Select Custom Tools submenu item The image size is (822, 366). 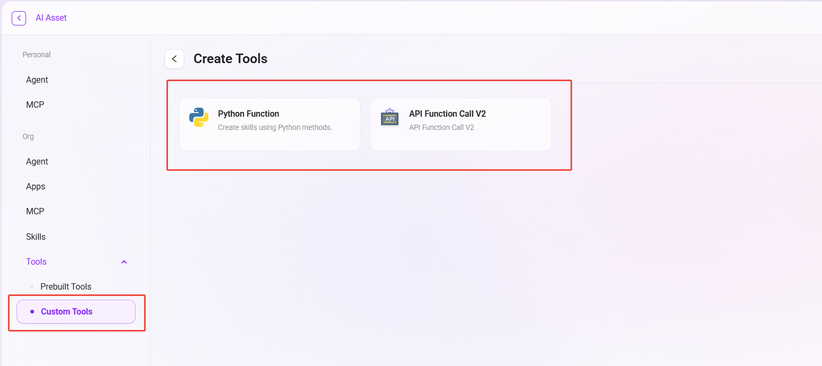pyautogui.click(x=76, y=312)
